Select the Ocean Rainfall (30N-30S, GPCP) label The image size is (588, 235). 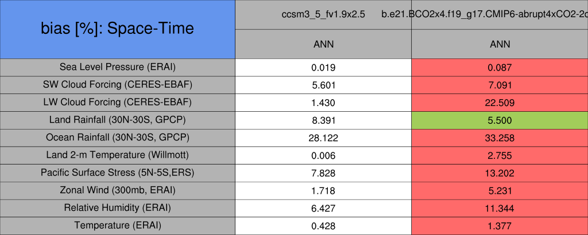click(118, 138)
